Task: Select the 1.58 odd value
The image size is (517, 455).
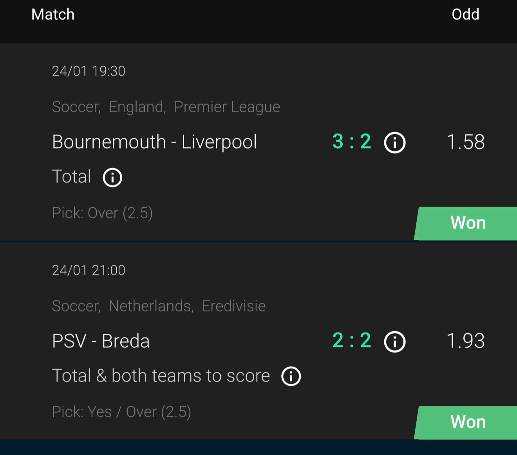Action: pyautogui.click(x=465, y=142)
